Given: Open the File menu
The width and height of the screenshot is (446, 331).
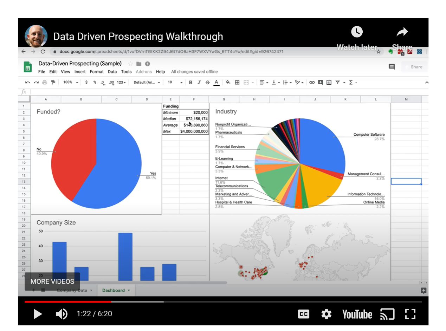Looking at the screenshot, I should (x=41, y=72).
